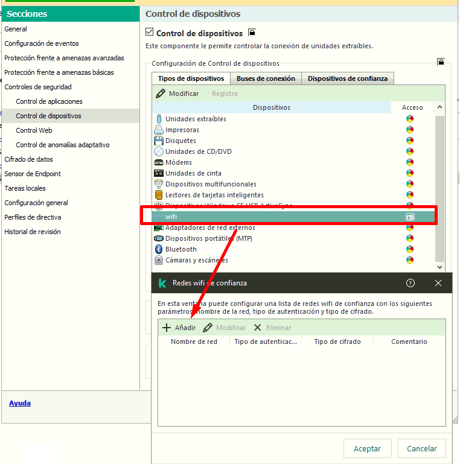The width and height of the screenshot is (460, 464).
Task: Close the Redes wifi de confianza dialog
Action: (438, 283)
